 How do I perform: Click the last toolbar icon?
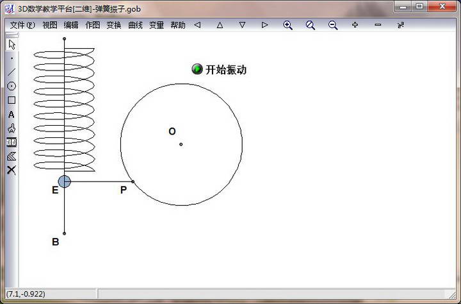pyautogui.click(x=401, y=25)
